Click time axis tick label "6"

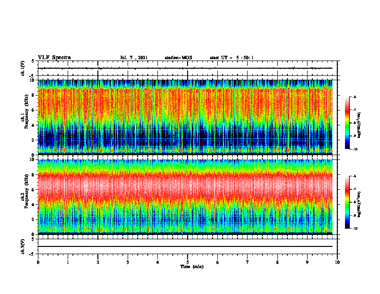point(218,262)
